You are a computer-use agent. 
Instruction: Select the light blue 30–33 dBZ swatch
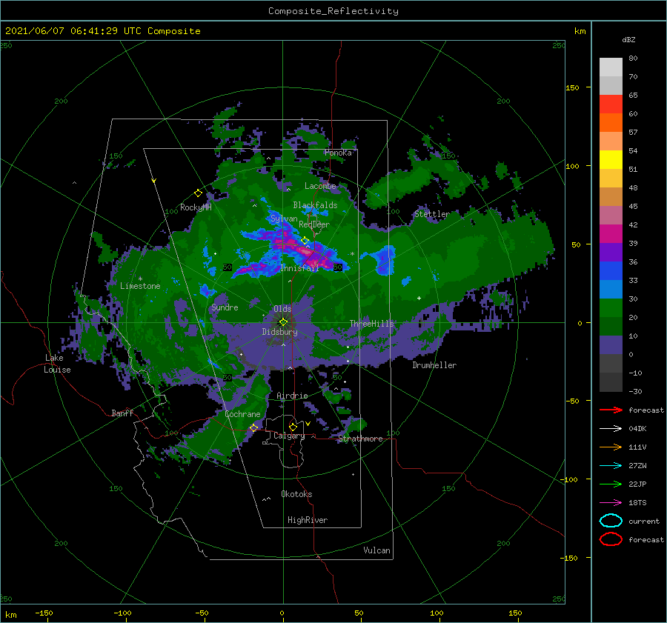(x=611, y=289)
